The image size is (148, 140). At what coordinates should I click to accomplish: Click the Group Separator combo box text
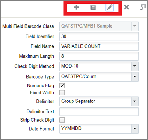[78, 101]
